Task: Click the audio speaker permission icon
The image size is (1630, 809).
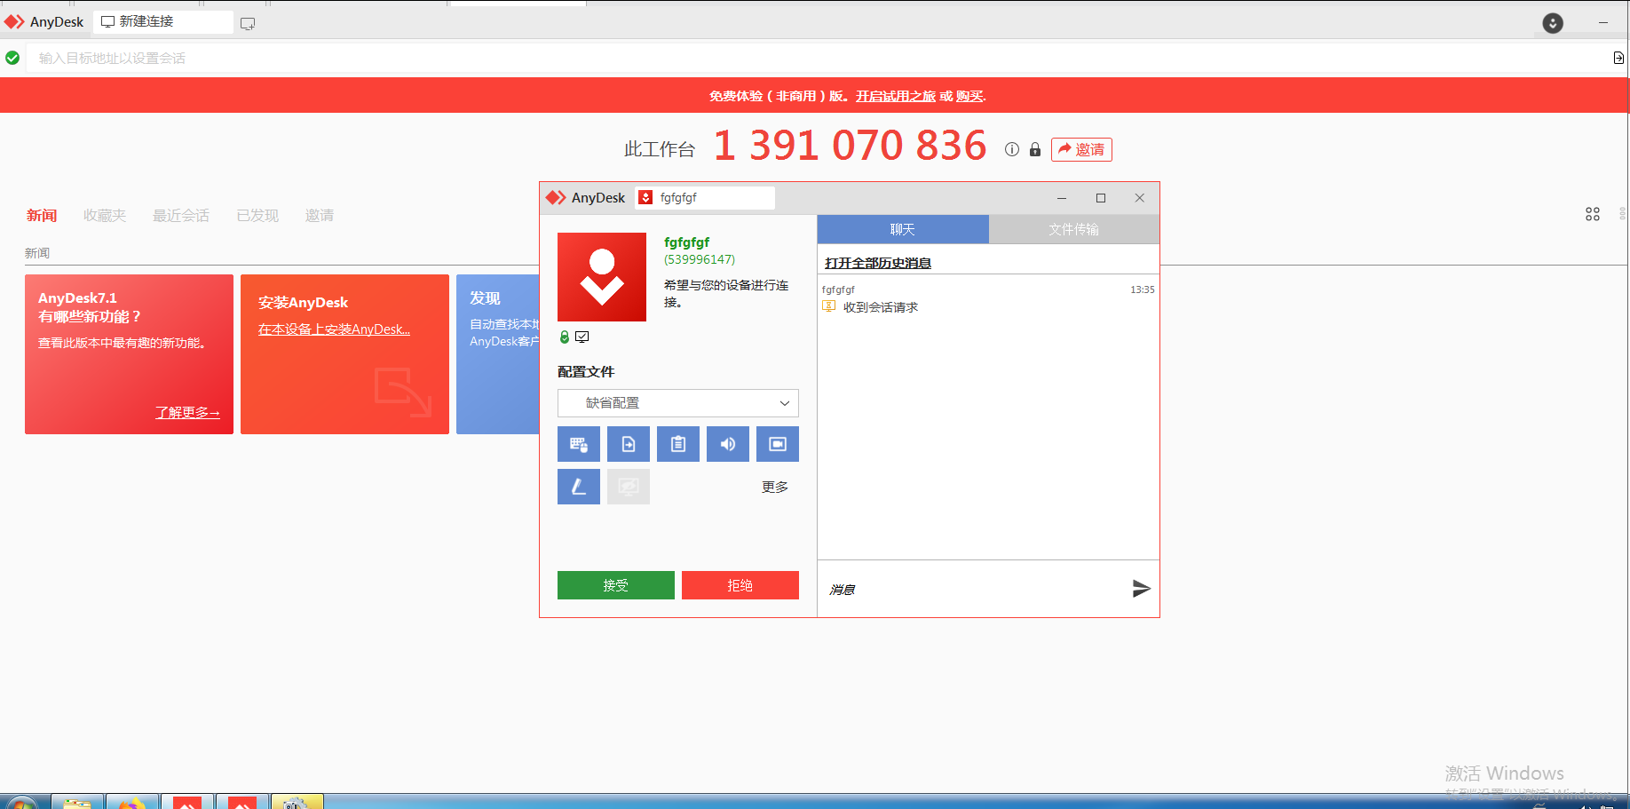Action: pyautogui.click(x=727, y=444)
